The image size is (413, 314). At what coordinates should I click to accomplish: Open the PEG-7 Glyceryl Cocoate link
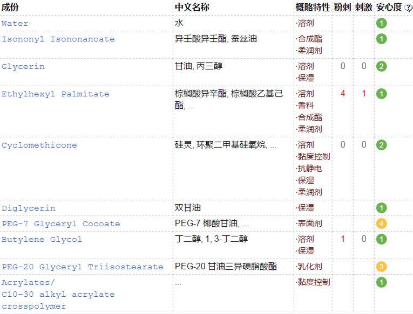pyautogui.click(x=61, y=224)
